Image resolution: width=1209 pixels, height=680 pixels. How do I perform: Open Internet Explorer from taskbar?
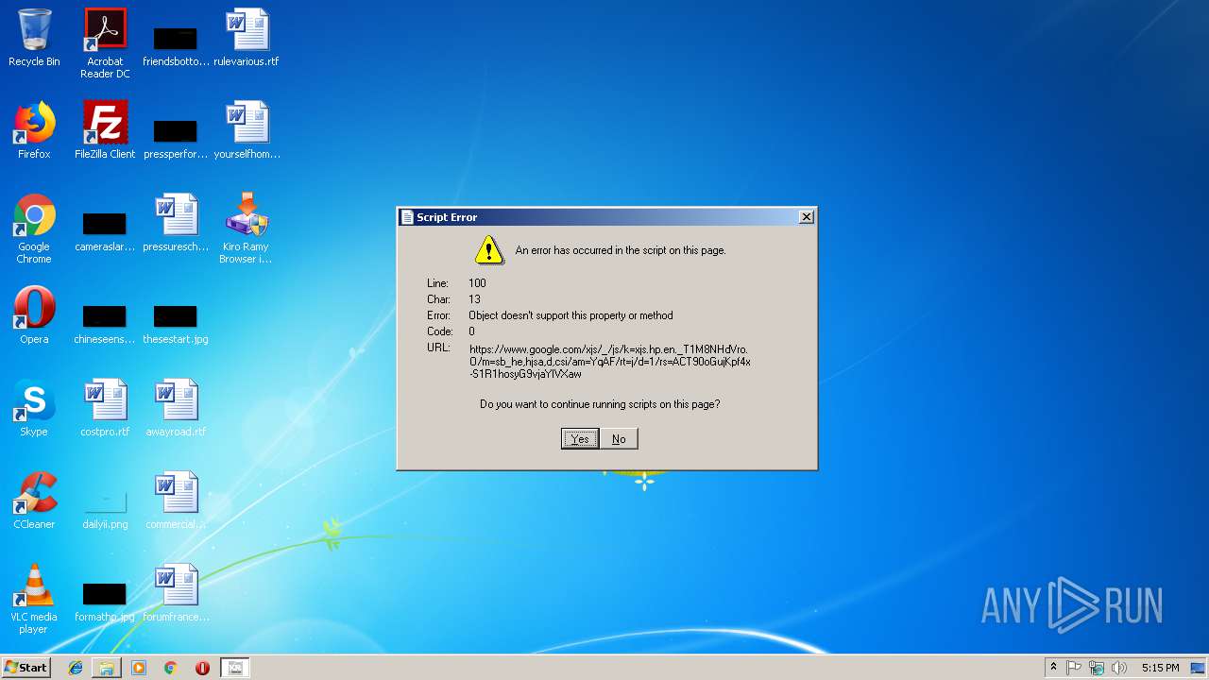pos(76,668)
